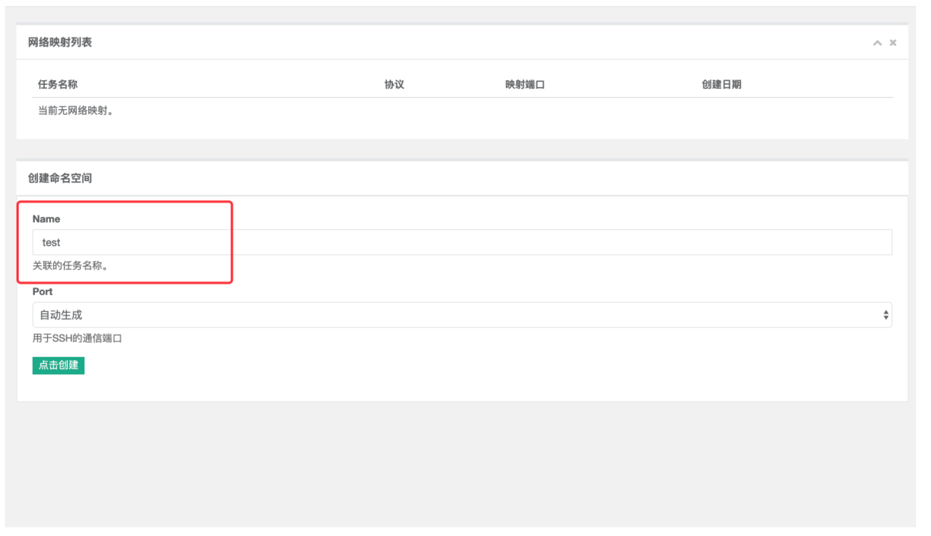Click the Name field label
This screenshot has height=536, width=931.
click(x=47, y=219)
